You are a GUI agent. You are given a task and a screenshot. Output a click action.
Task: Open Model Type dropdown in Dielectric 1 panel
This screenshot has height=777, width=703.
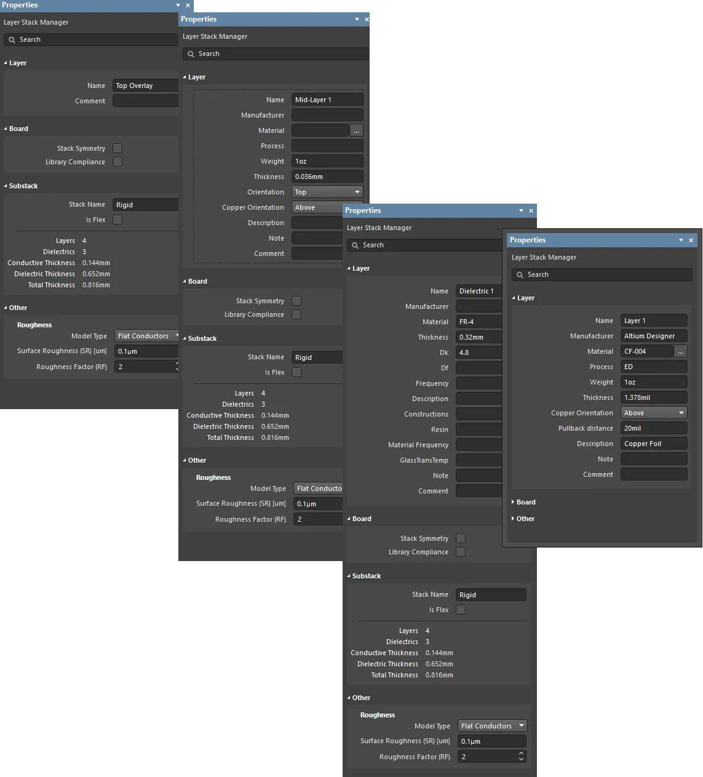point(492,726)
